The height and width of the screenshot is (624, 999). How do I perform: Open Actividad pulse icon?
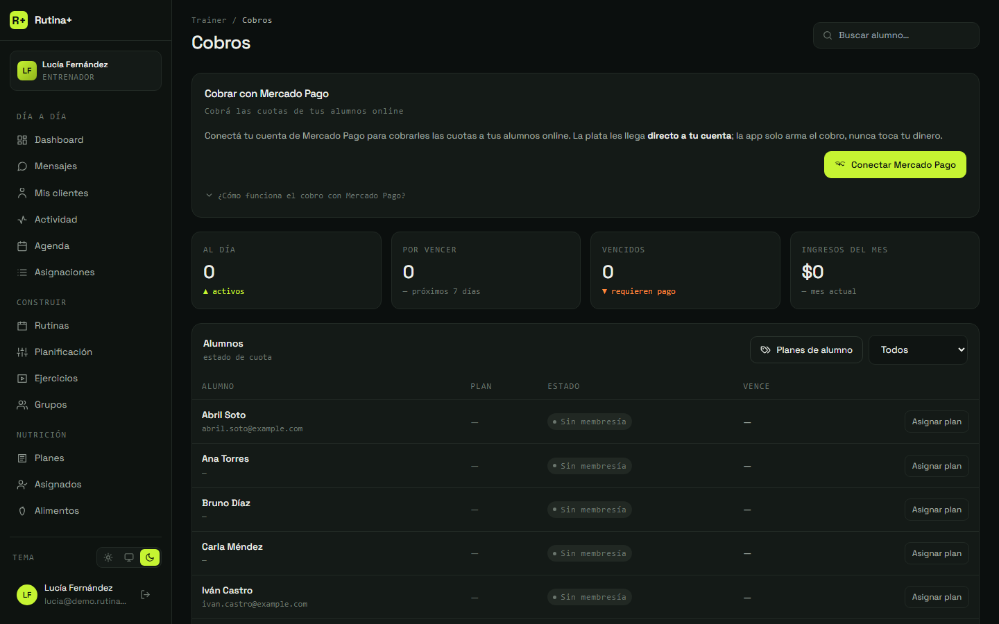[22, 220]
